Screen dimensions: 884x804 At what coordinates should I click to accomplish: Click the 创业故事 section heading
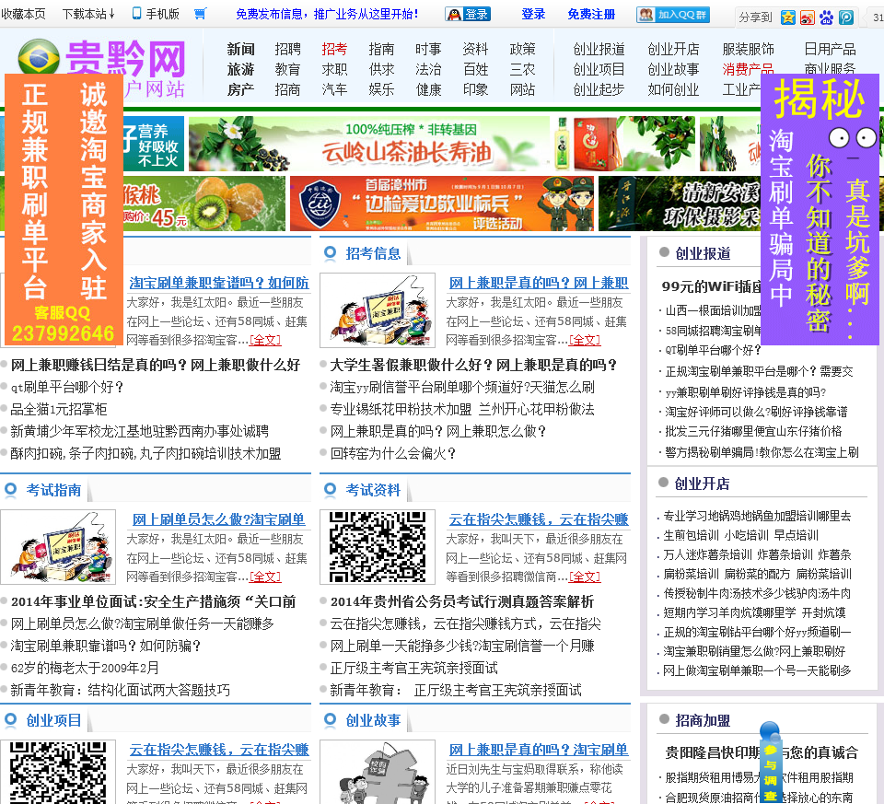(373, 720)
